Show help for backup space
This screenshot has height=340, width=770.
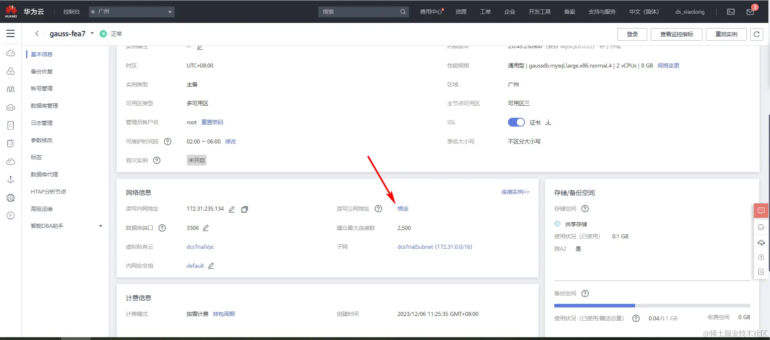point(585,293)
